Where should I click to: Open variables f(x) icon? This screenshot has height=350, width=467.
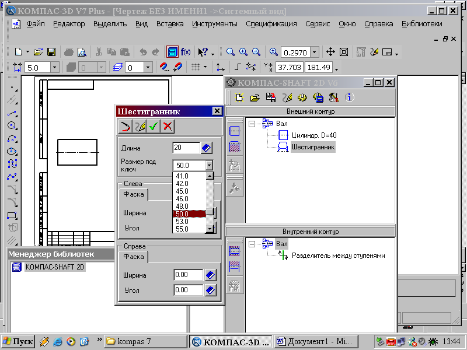coord(186,52)
